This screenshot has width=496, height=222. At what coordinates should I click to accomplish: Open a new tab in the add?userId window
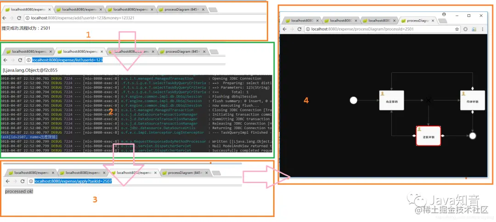click(x=213, y=10)
